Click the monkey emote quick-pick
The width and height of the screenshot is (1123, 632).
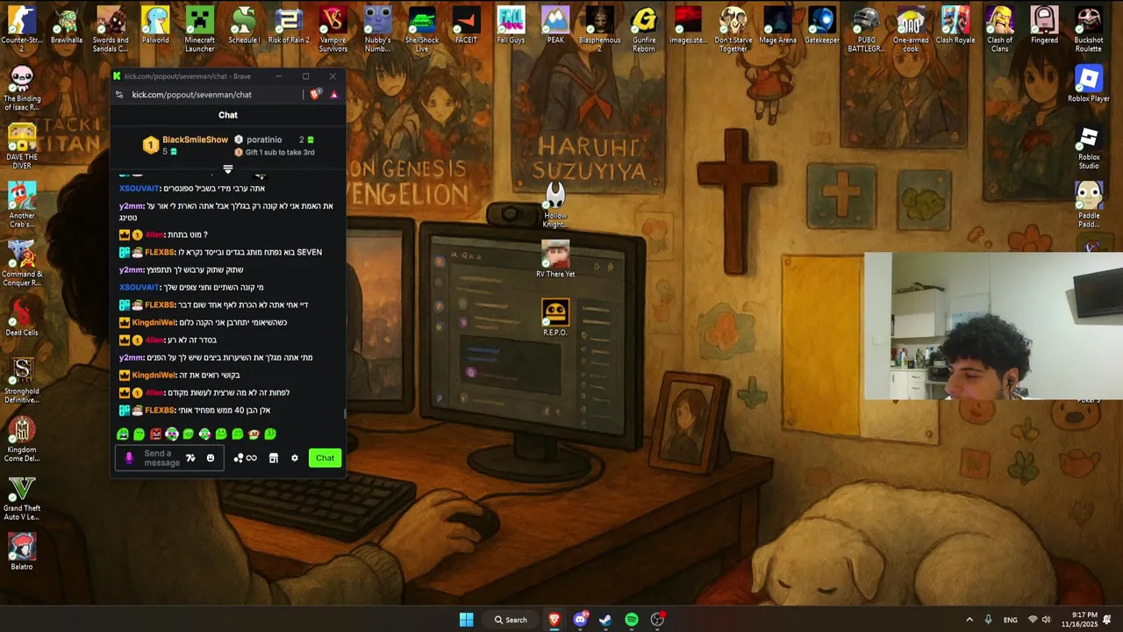[254, 434]
